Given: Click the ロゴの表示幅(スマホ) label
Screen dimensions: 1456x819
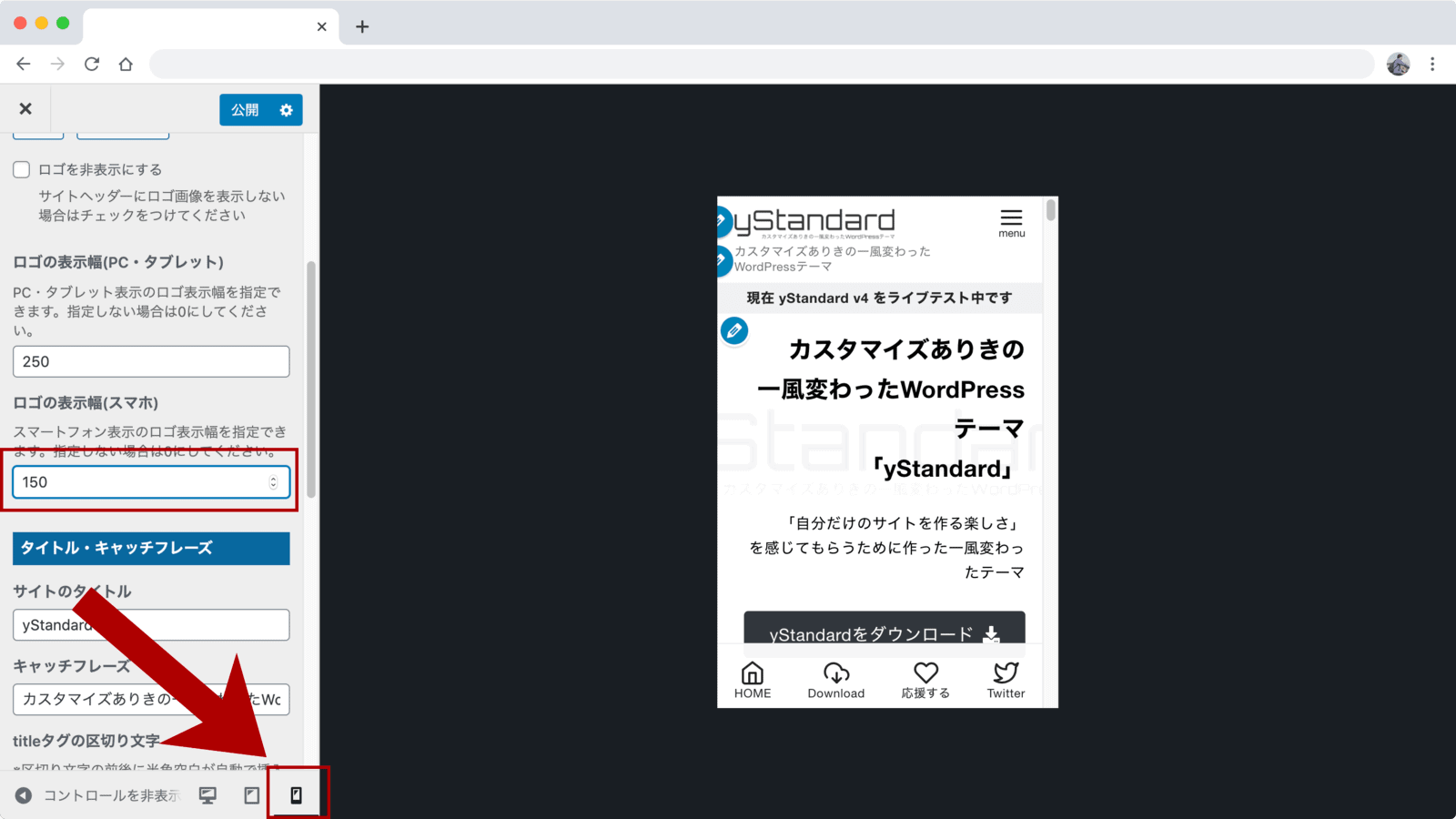Looking at the screenshot, I should coord(86,403).
